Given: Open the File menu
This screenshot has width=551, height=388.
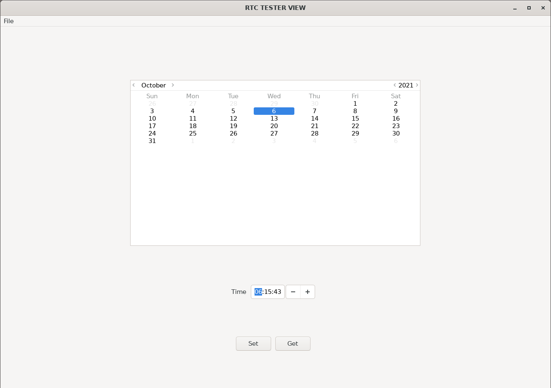Looking at the screenshot, I should coord(9,21).
